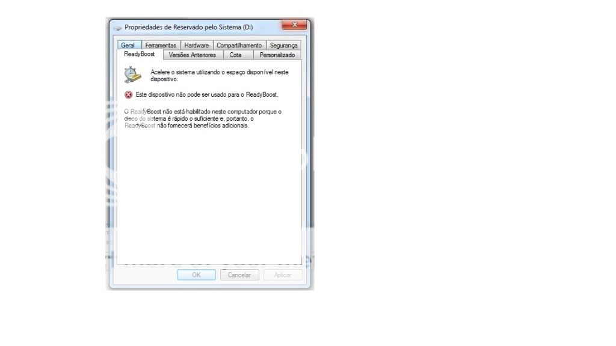Select the Hardware tab
This screenshot has height=346, width=616.
coord(196,45)
